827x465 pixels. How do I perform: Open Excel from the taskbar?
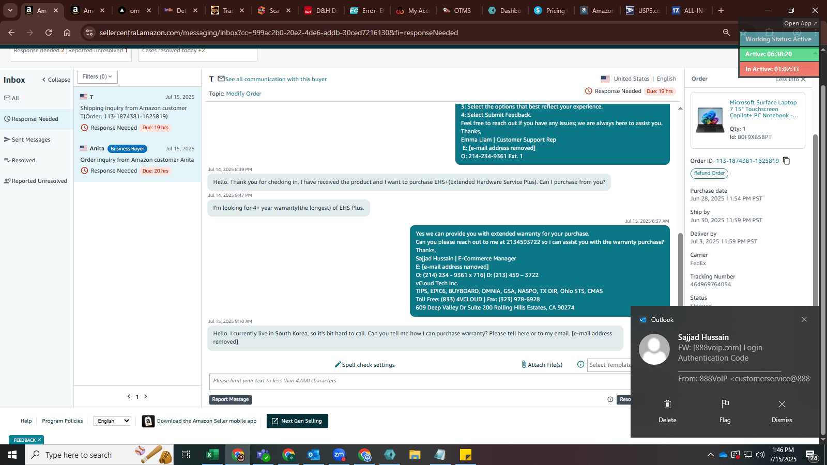pos(212,455)
